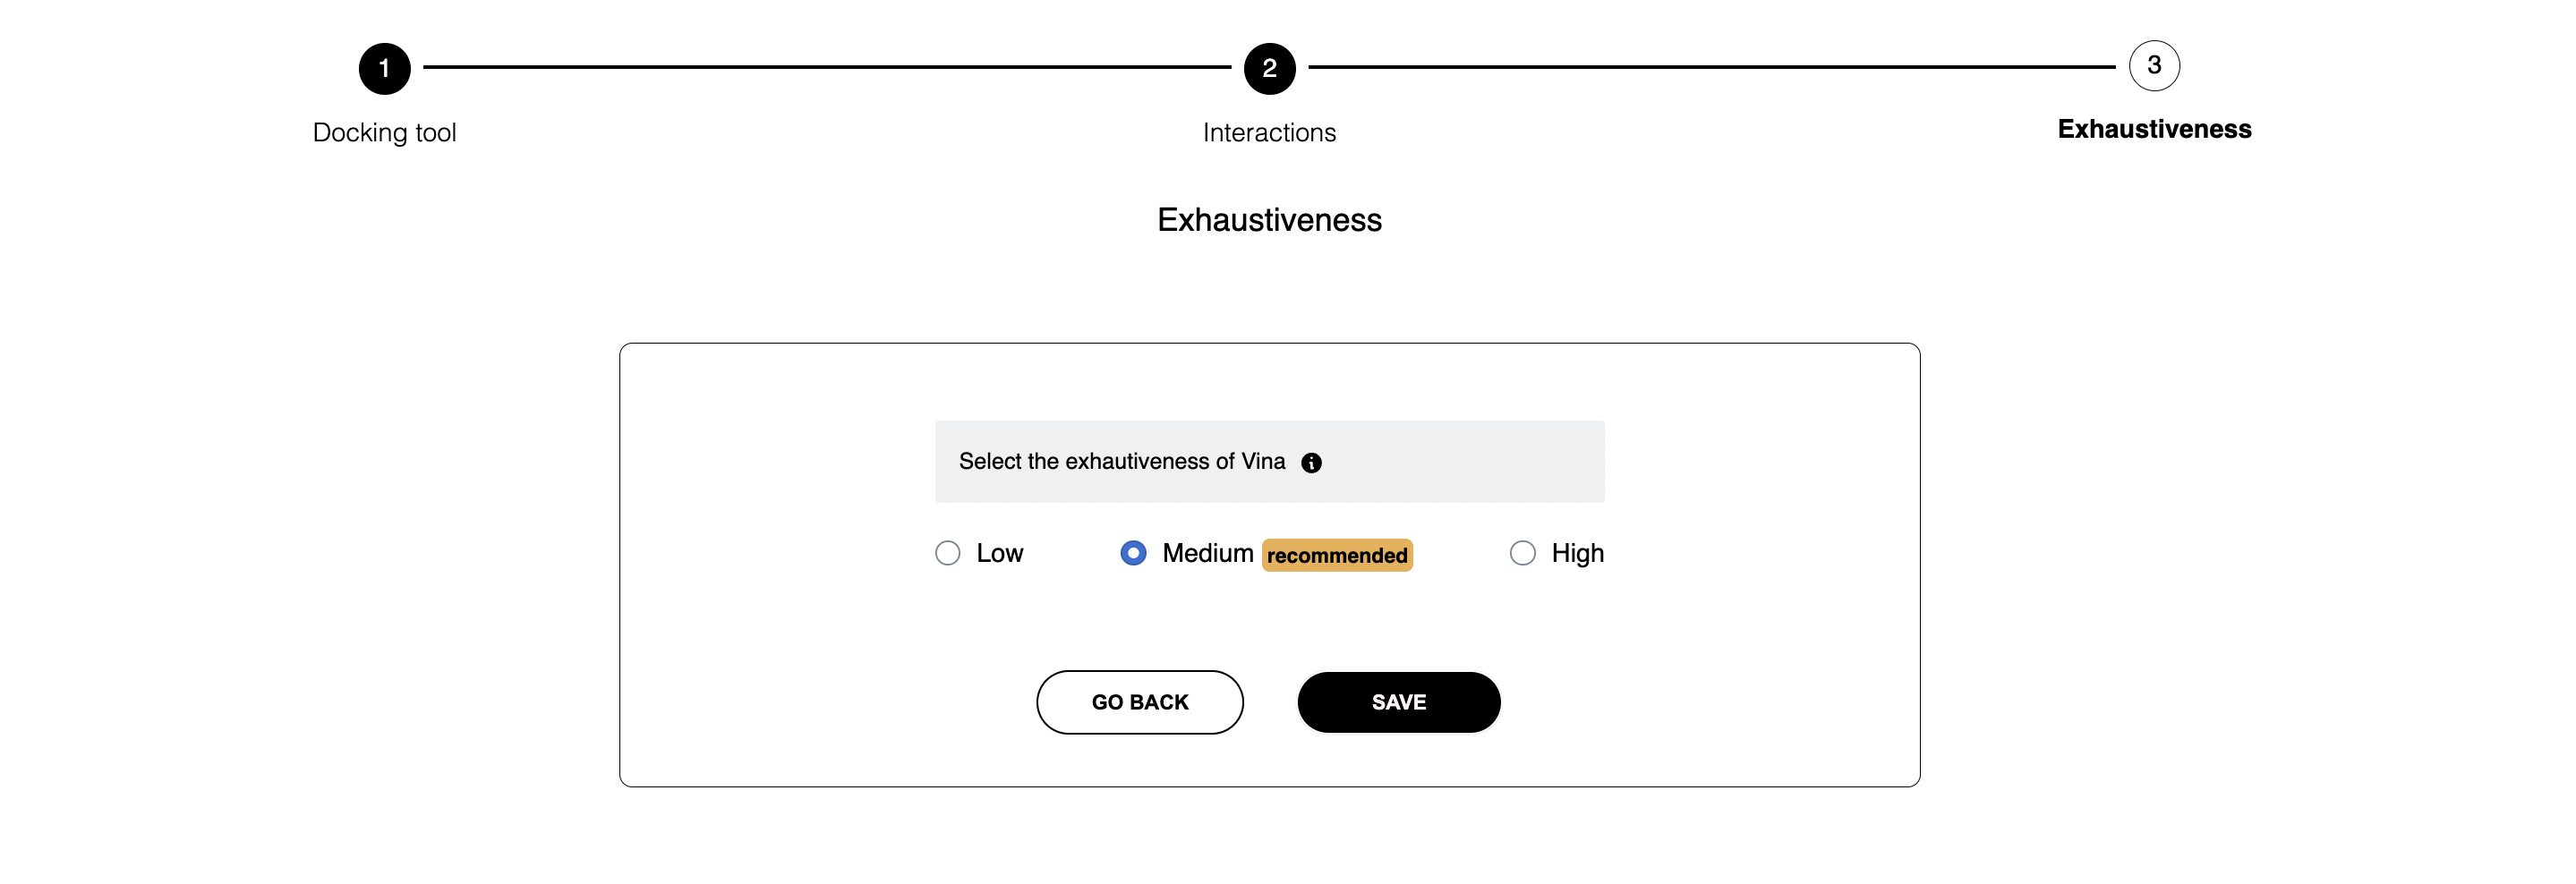Screen dimensions: 2576x884
Task: Click the High option label
Action: coord(1577,553)
